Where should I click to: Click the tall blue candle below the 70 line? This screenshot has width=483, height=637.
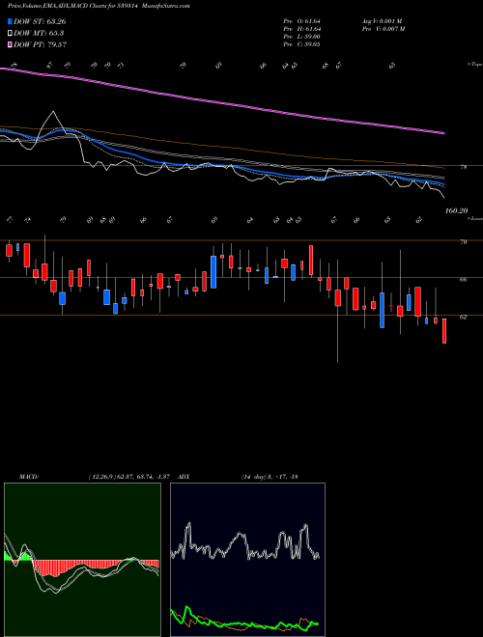tap(213, 272)
